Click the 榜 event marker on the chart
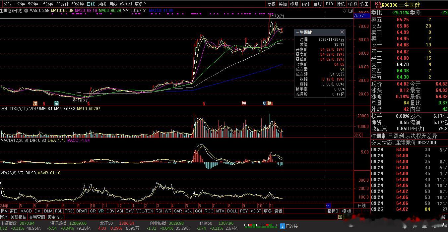Viewport: 448px width, 232px height. (270, 103)
